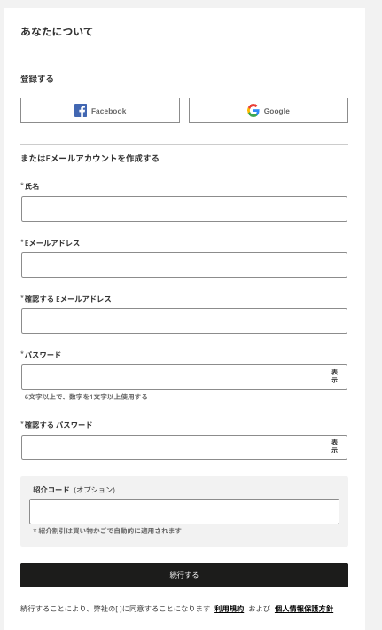382x630 pixels.
Task: Click the 確認する Eメールアドレス label
Action: (x=68, y=299)
